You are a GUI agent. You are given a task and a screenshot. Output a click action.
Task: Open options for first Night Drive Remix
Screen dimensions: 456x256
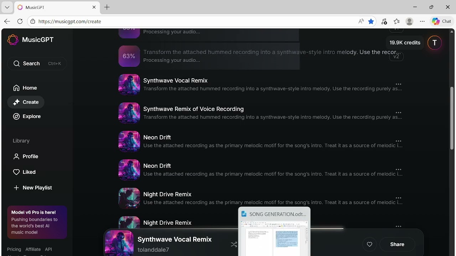tap(398, 198)
